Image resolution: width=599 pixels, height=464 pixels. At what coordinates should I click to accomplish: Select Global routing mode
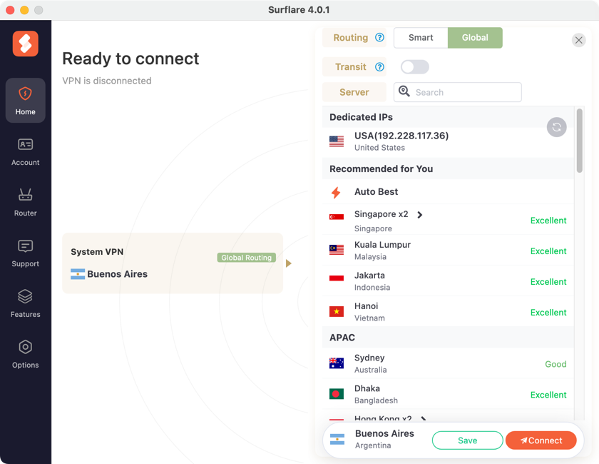[475, 38]
